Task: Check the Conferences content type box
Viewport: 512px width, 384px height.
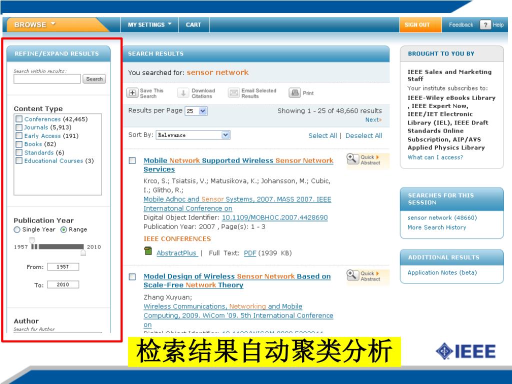Action: coord(19,119)
